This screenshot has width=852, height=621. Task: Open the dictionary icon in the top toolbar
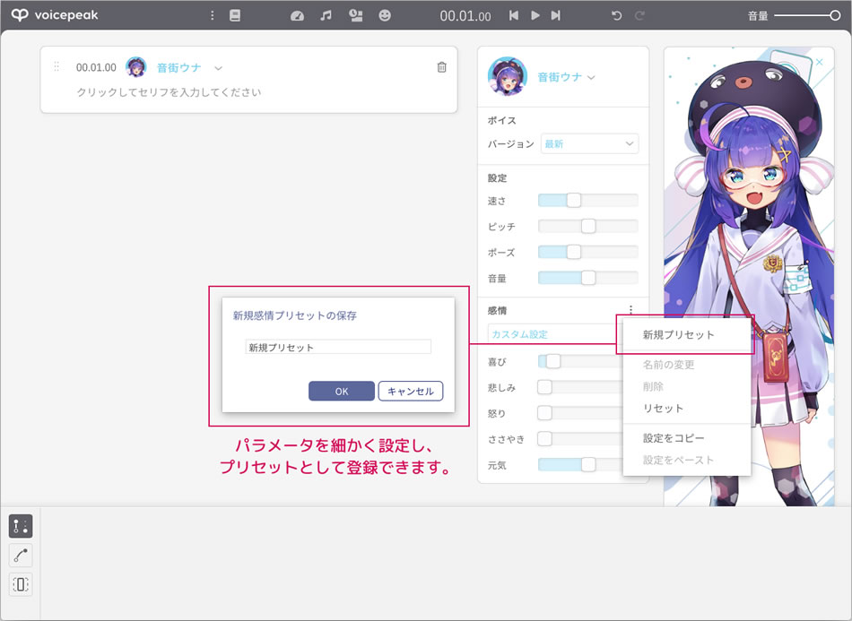[235, 15]
